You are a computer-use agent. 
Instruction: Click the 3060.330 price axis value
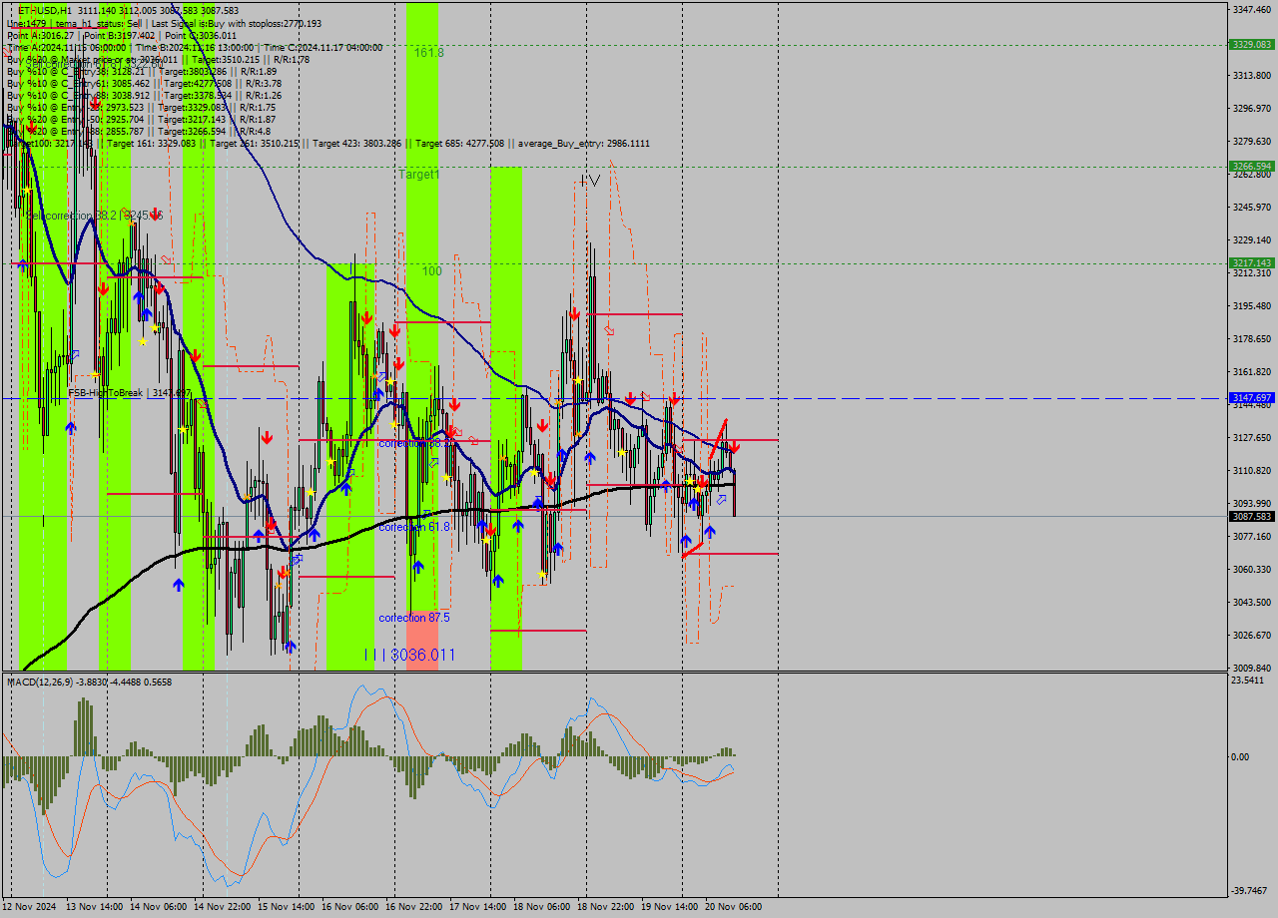(x=1251, y=569)
